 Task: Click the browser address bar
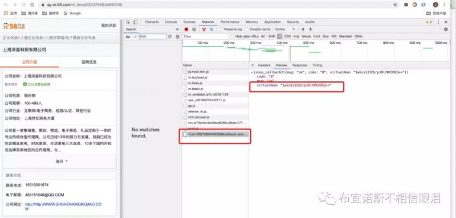215,5
